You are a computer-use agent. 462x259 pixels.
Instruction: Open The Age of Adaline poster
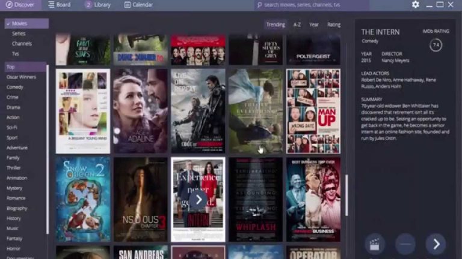(x=141, y=112)
